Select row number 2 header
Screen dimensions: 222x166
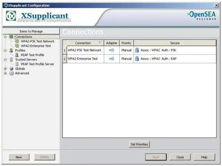click(x=65, y=59)
